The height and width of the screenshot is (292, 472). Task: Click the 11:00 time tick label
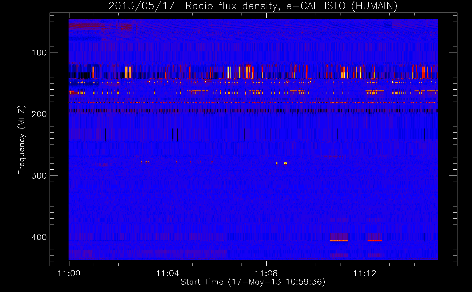[69, 274]
